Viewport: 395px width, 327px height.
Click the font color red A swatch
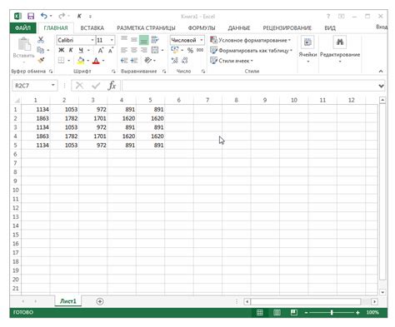click(96, 61)
